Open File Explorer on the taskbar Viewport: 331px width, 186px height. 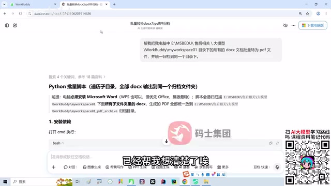click(206, 181)
